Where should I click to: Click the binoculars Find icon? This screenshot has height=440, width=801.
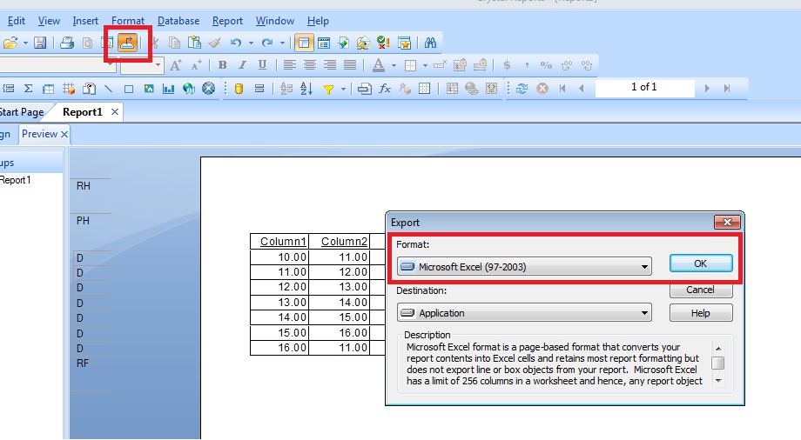coord(430,43)
